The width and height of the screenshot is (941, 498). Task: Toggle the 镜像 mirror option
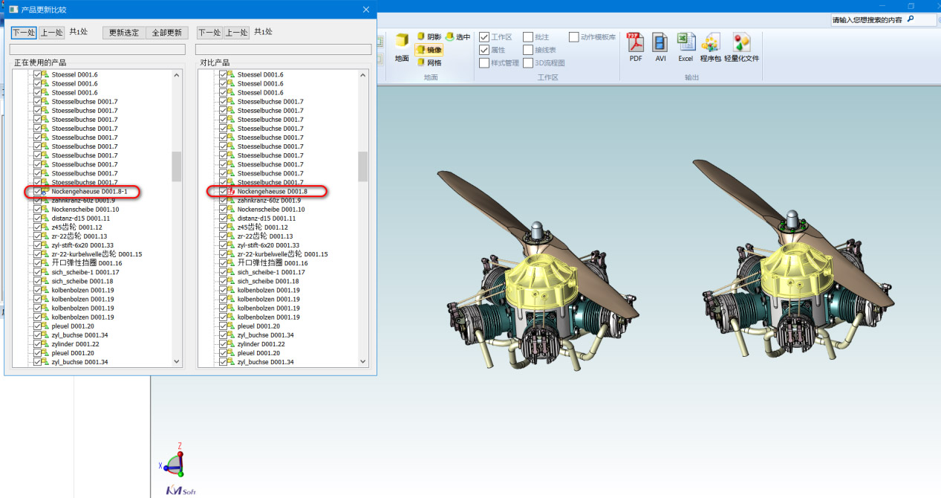point(429,50)
